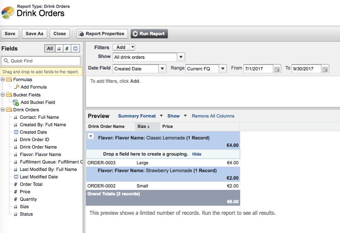
Task: Filter fields list to number type
Action: point(67,48)
